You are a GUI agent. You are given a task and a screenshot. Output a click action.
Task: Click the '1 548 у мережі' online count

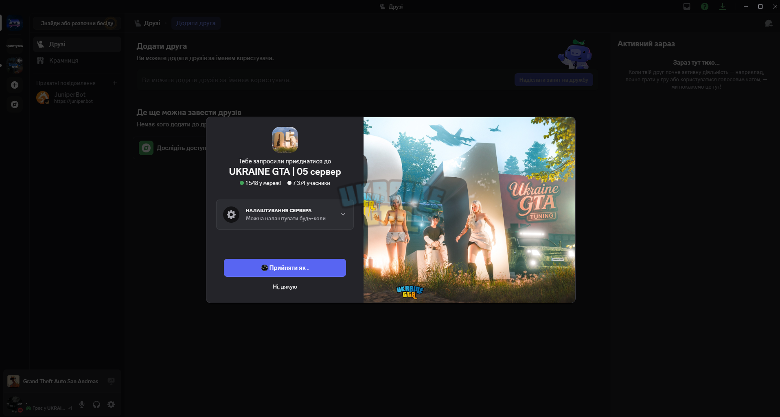261,183
